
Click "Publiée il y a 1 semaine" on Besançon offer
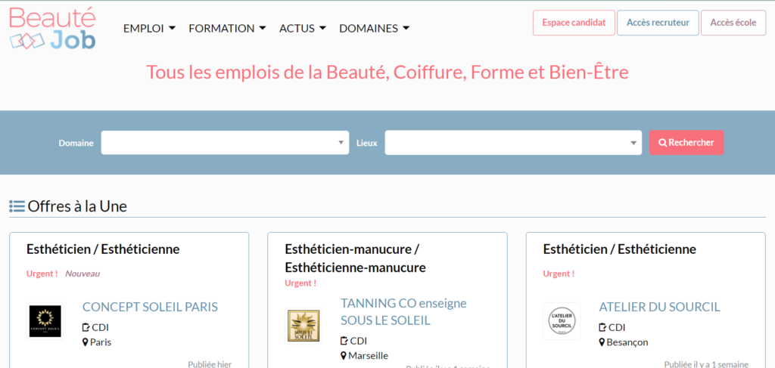point(706,364)
